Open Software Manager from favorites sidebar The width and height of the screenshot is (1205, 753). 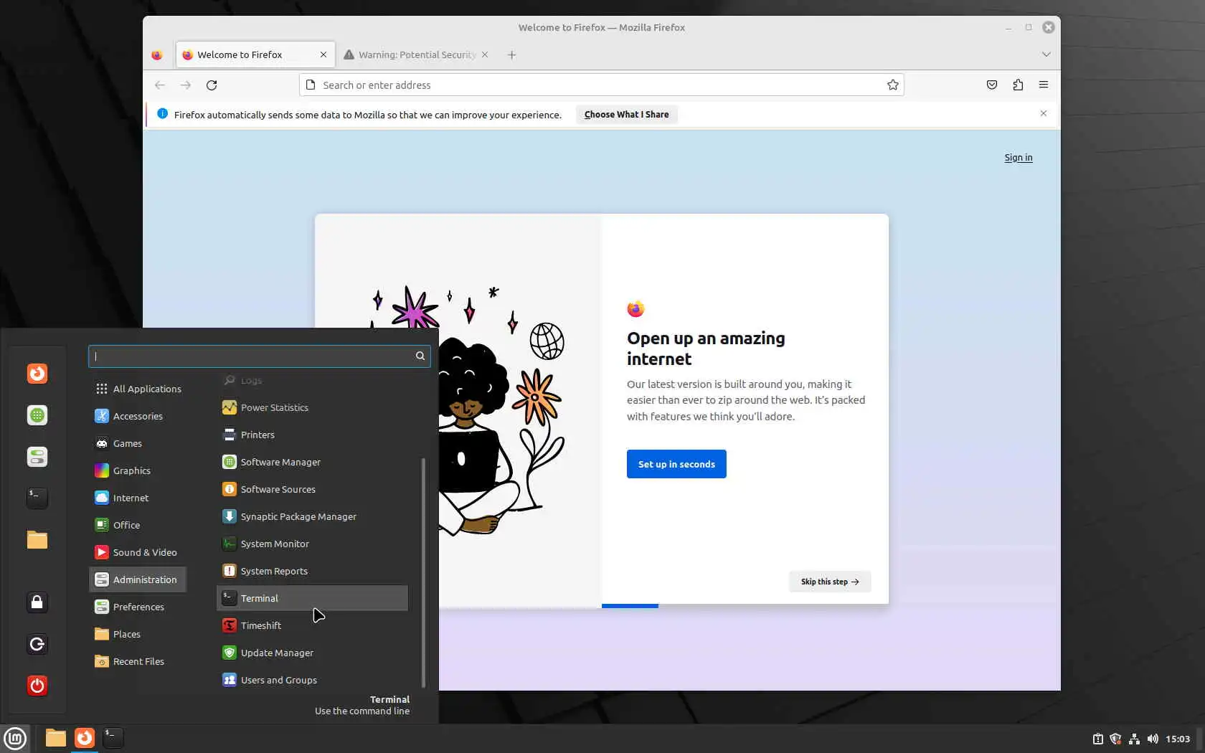(37, 415)
